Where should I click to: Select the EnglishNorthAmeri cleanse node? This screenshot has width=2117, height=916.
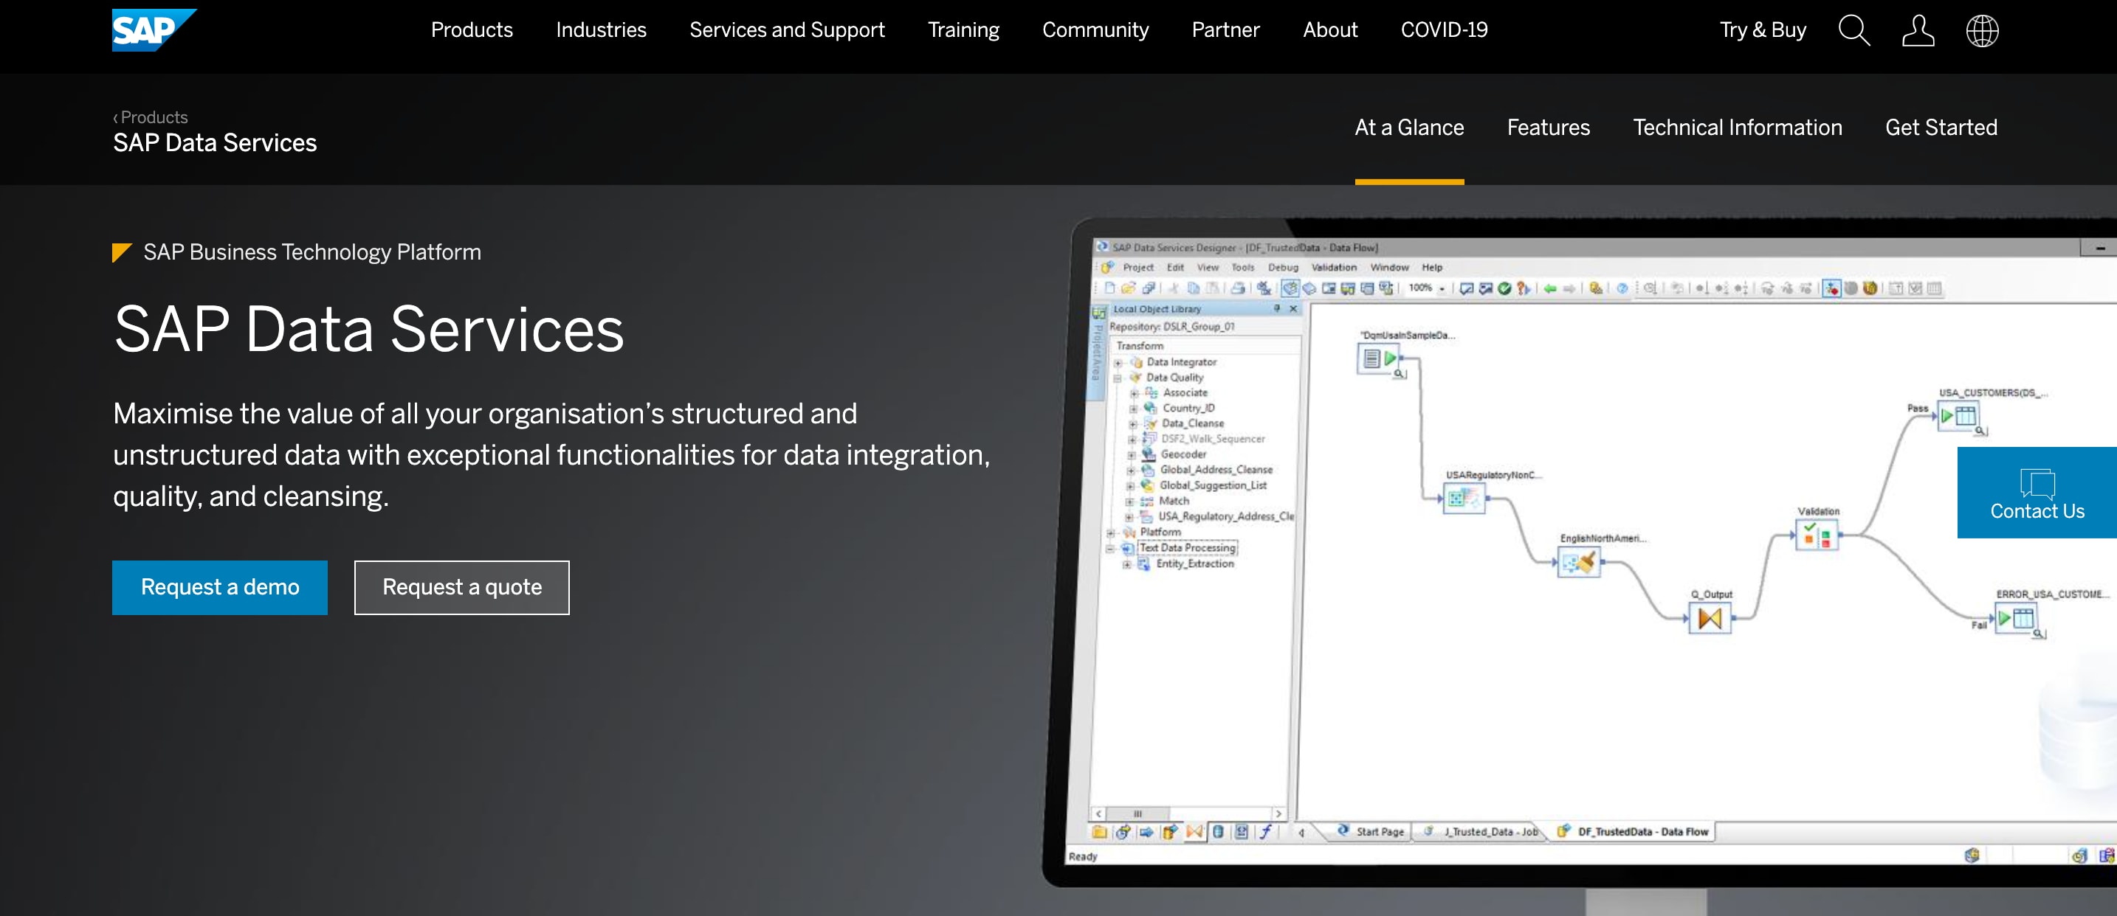click(x=1578, y=562)
